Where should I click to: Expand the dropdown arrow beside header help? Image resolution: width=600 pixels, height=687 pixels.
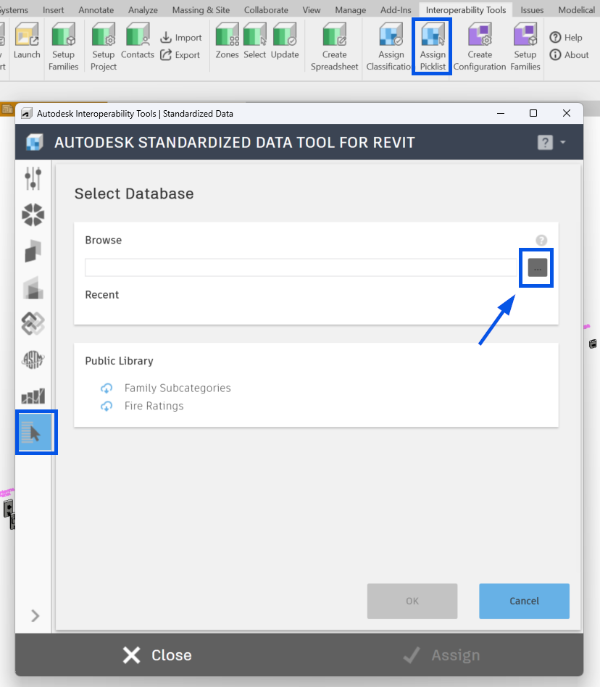(563, 142)
